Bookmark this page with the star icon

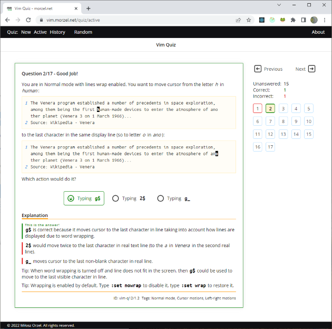pyautogui.click(x=248, y=20)
